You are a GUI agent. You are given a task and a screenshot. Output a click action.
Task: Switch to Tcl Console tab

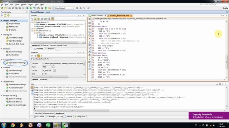click(x=39, y=117)
